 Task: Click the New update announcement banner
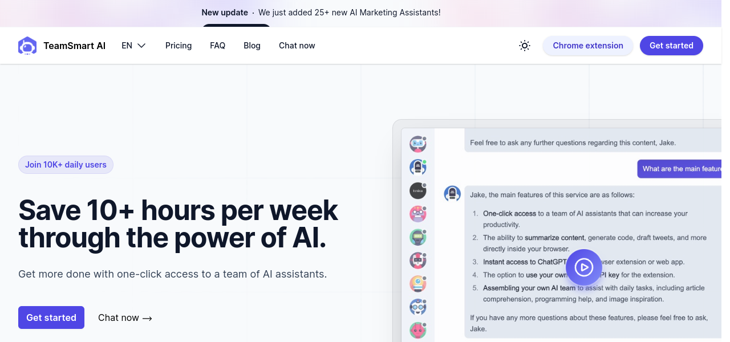(321, 13)
